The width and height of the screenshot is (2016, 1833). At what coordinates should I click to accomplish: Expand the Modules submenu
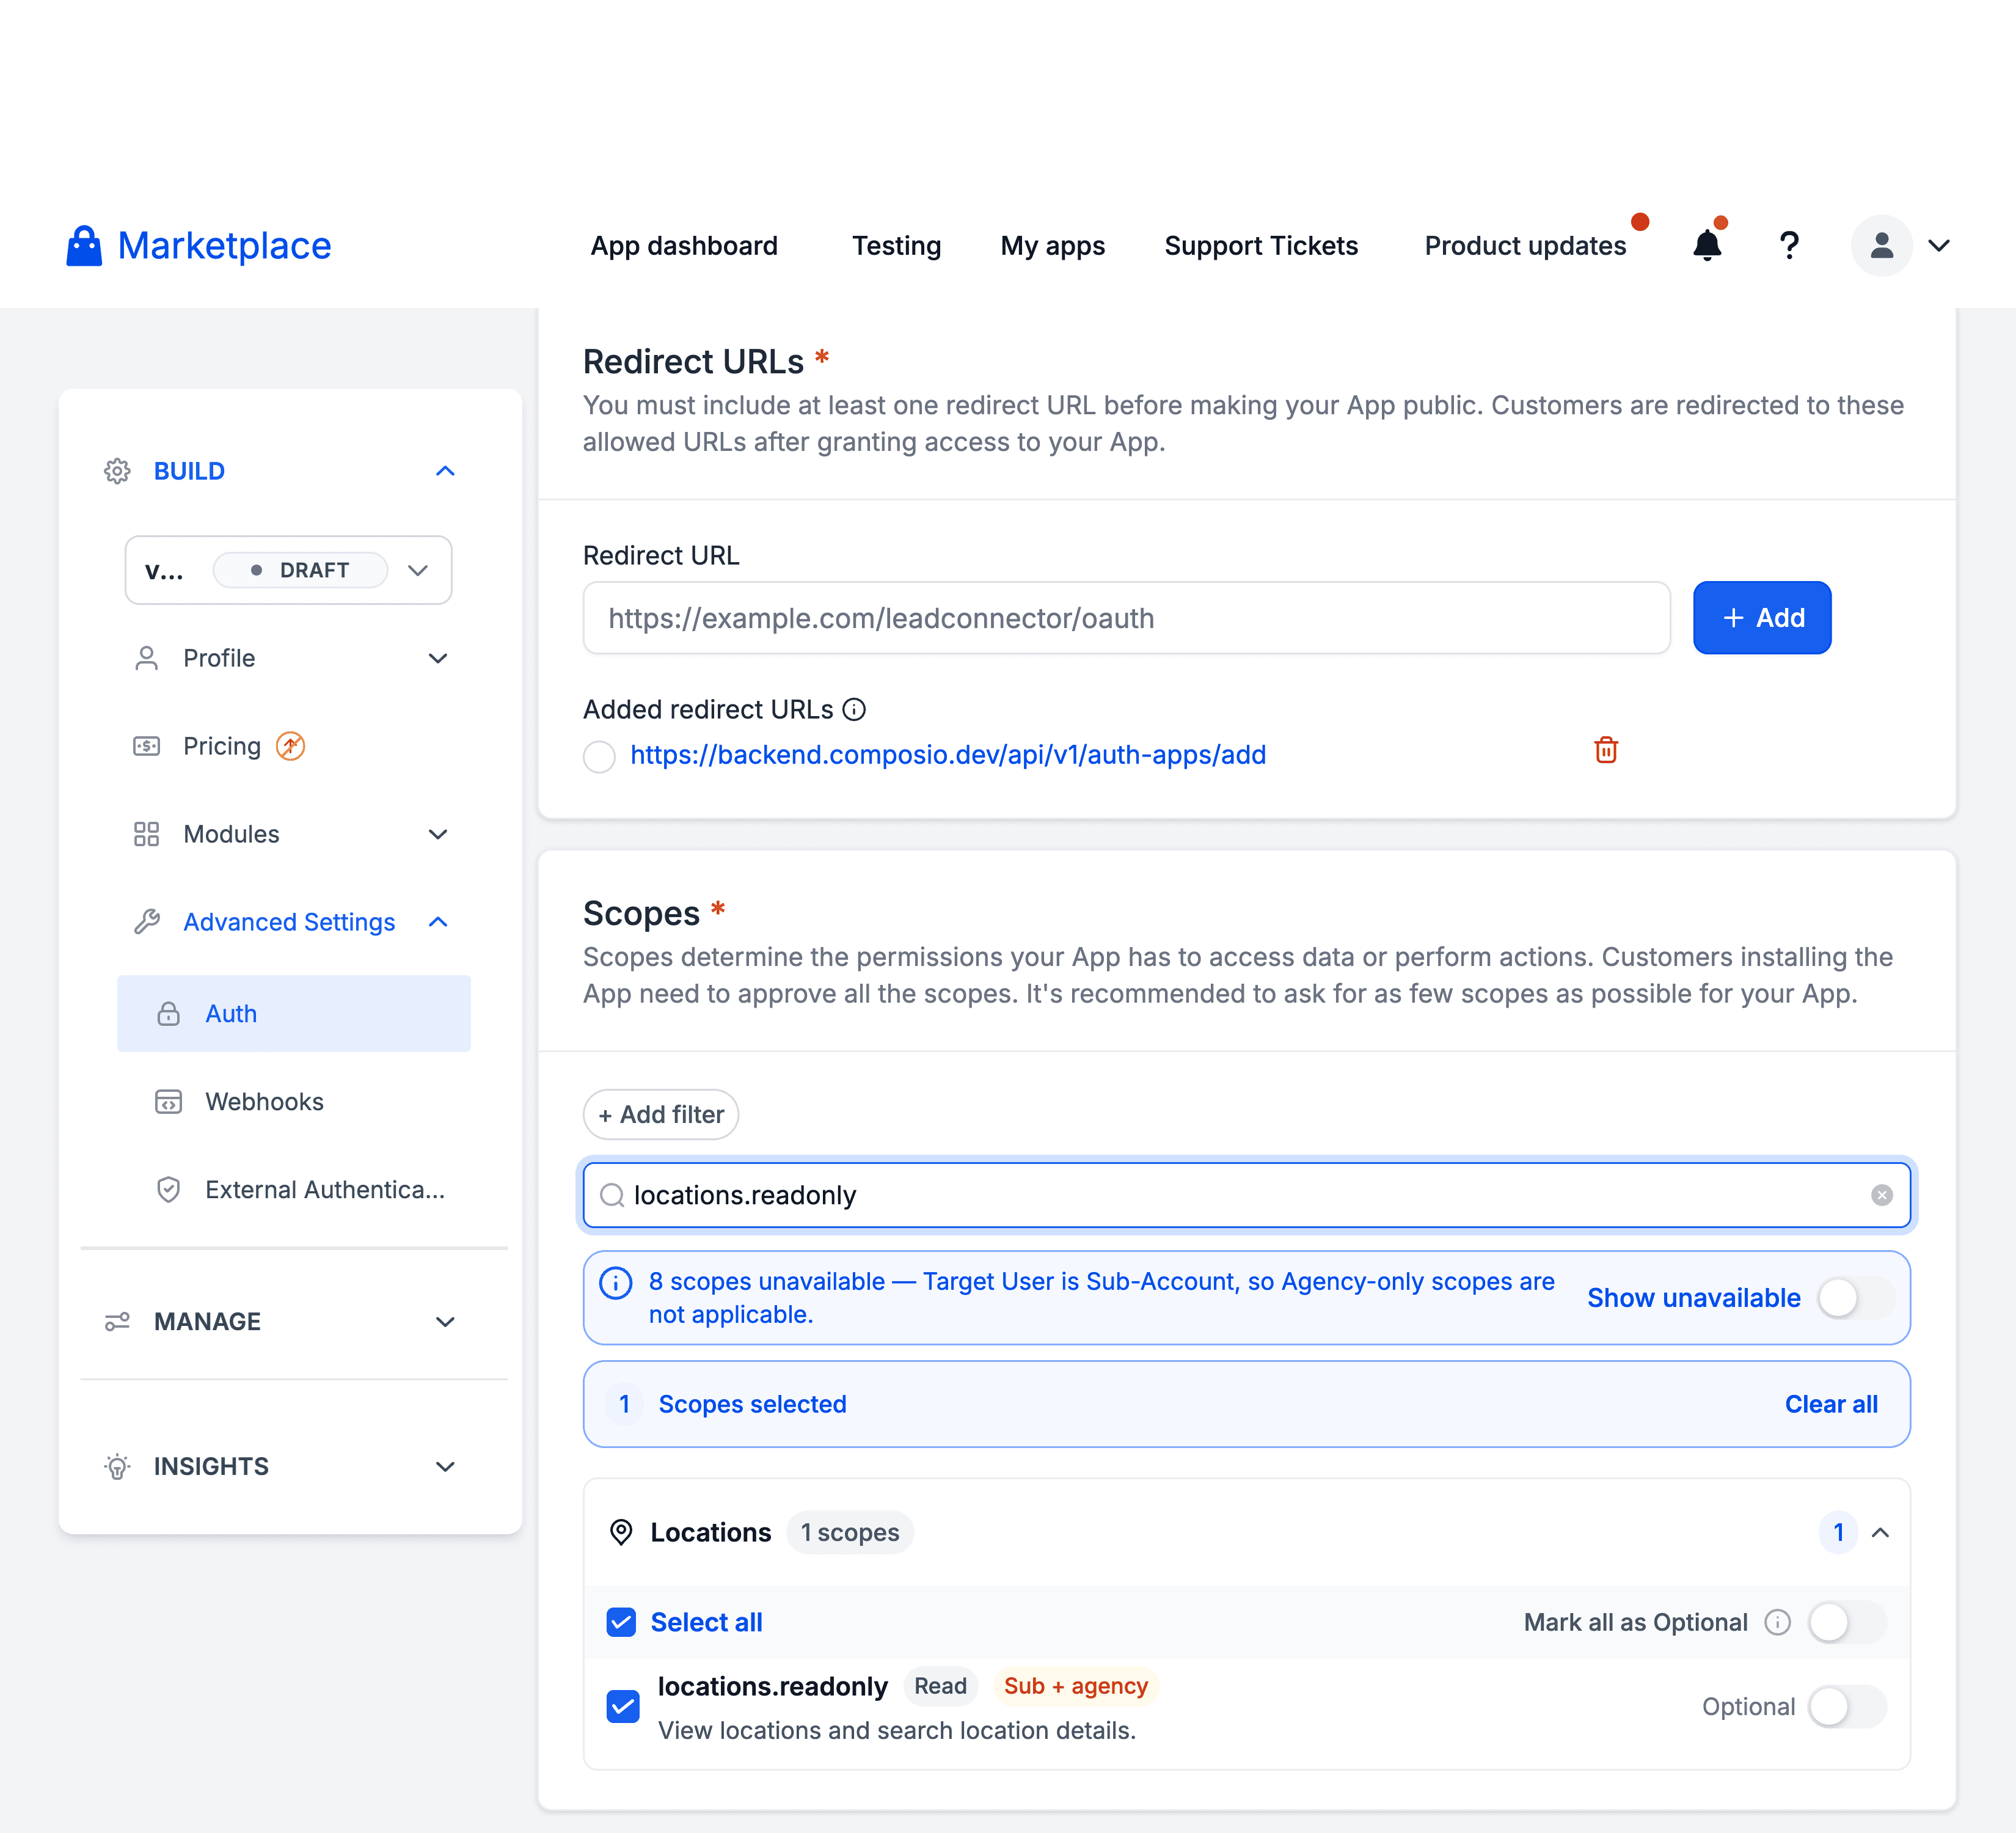click(x=437, y=834)
